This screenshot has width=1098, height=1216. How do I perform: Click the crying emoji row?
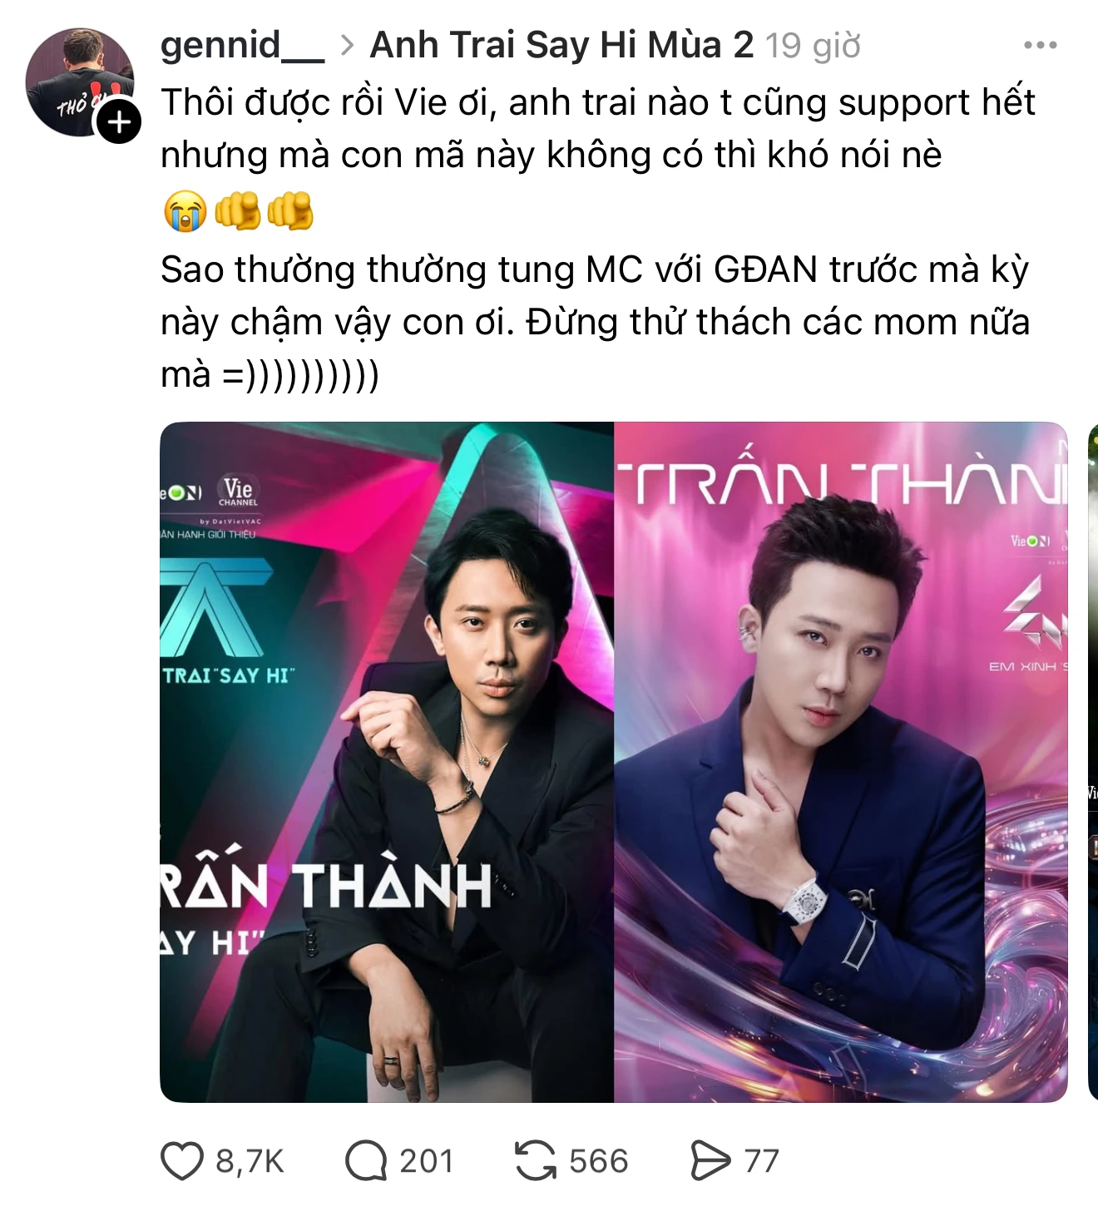pos(238,210)
